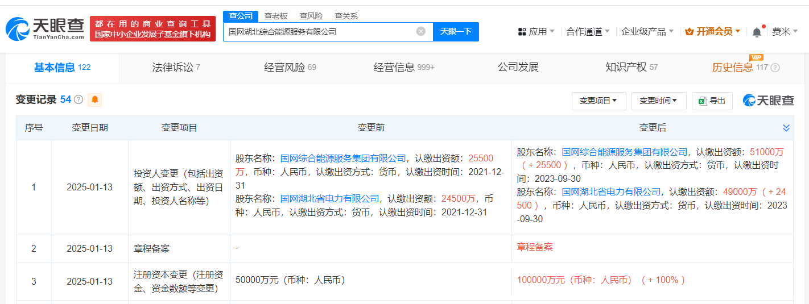Image resolution: width=809 pixels, height=304 pixels.
Task: Open the 变更项目 filter dropdown
Action: 599,101
